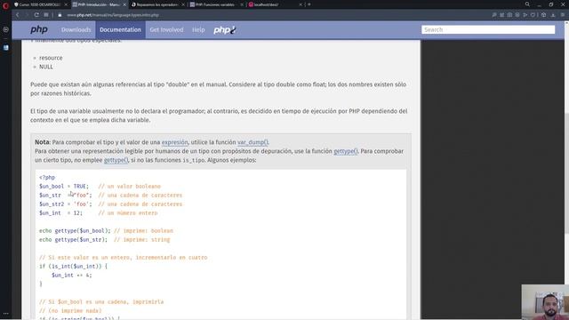Go back to the previous page
Screen dimensions: 569x320
[x=17, y=15]
